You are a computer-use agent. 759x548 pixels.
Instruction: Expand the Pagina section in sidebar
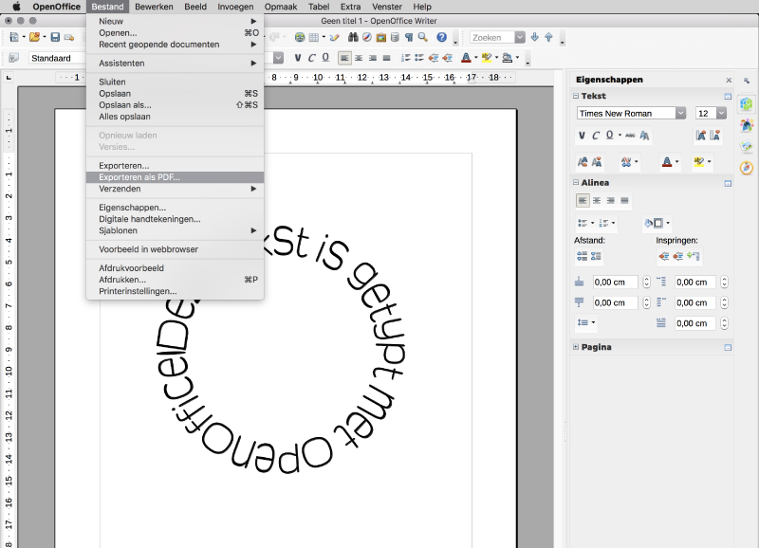tap(576, 347)
